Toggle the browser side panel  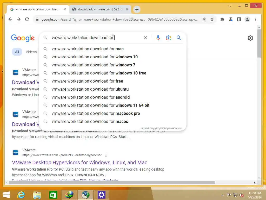[239, 19]
